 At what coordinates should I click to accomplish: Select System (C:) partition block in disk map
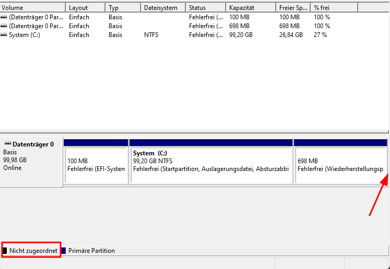pyautogui.click(x=211, y=165)
